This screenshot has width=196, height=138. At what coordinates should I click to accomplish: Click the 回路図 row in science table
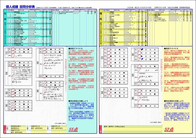(170, 16)
